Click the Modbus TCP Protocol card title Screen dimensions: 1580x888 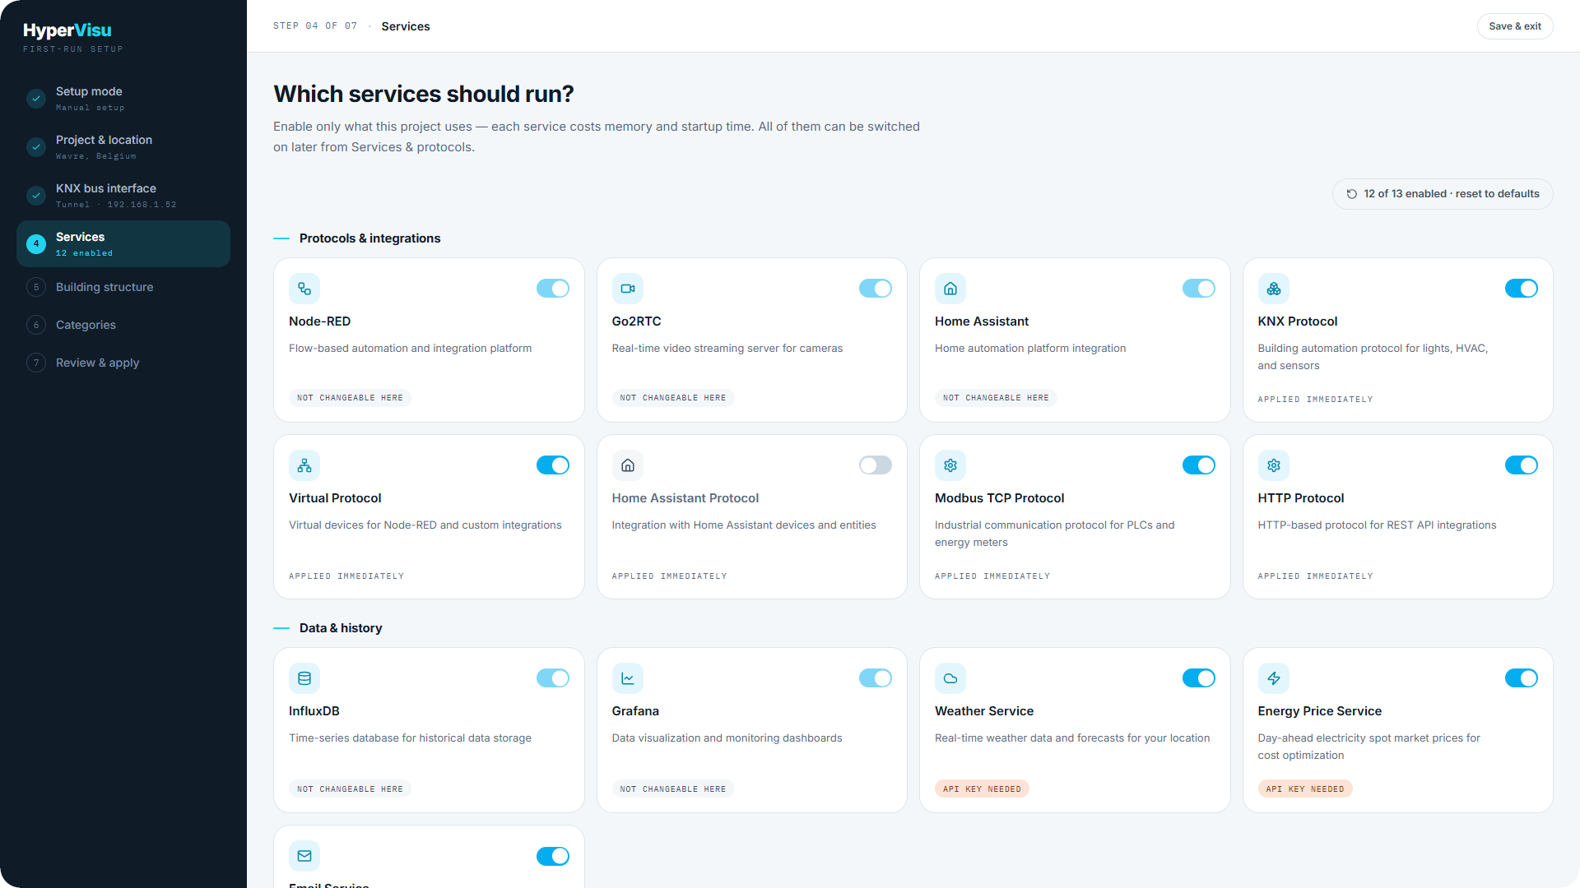[x=999, y=498]
